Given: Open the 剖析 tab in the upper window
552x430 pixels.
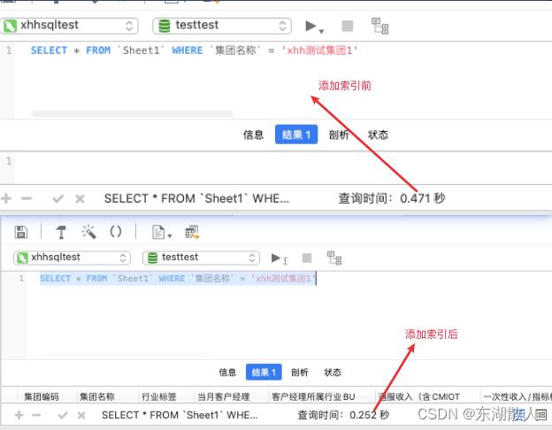Looking at the screenshot, I should [339, 134].
